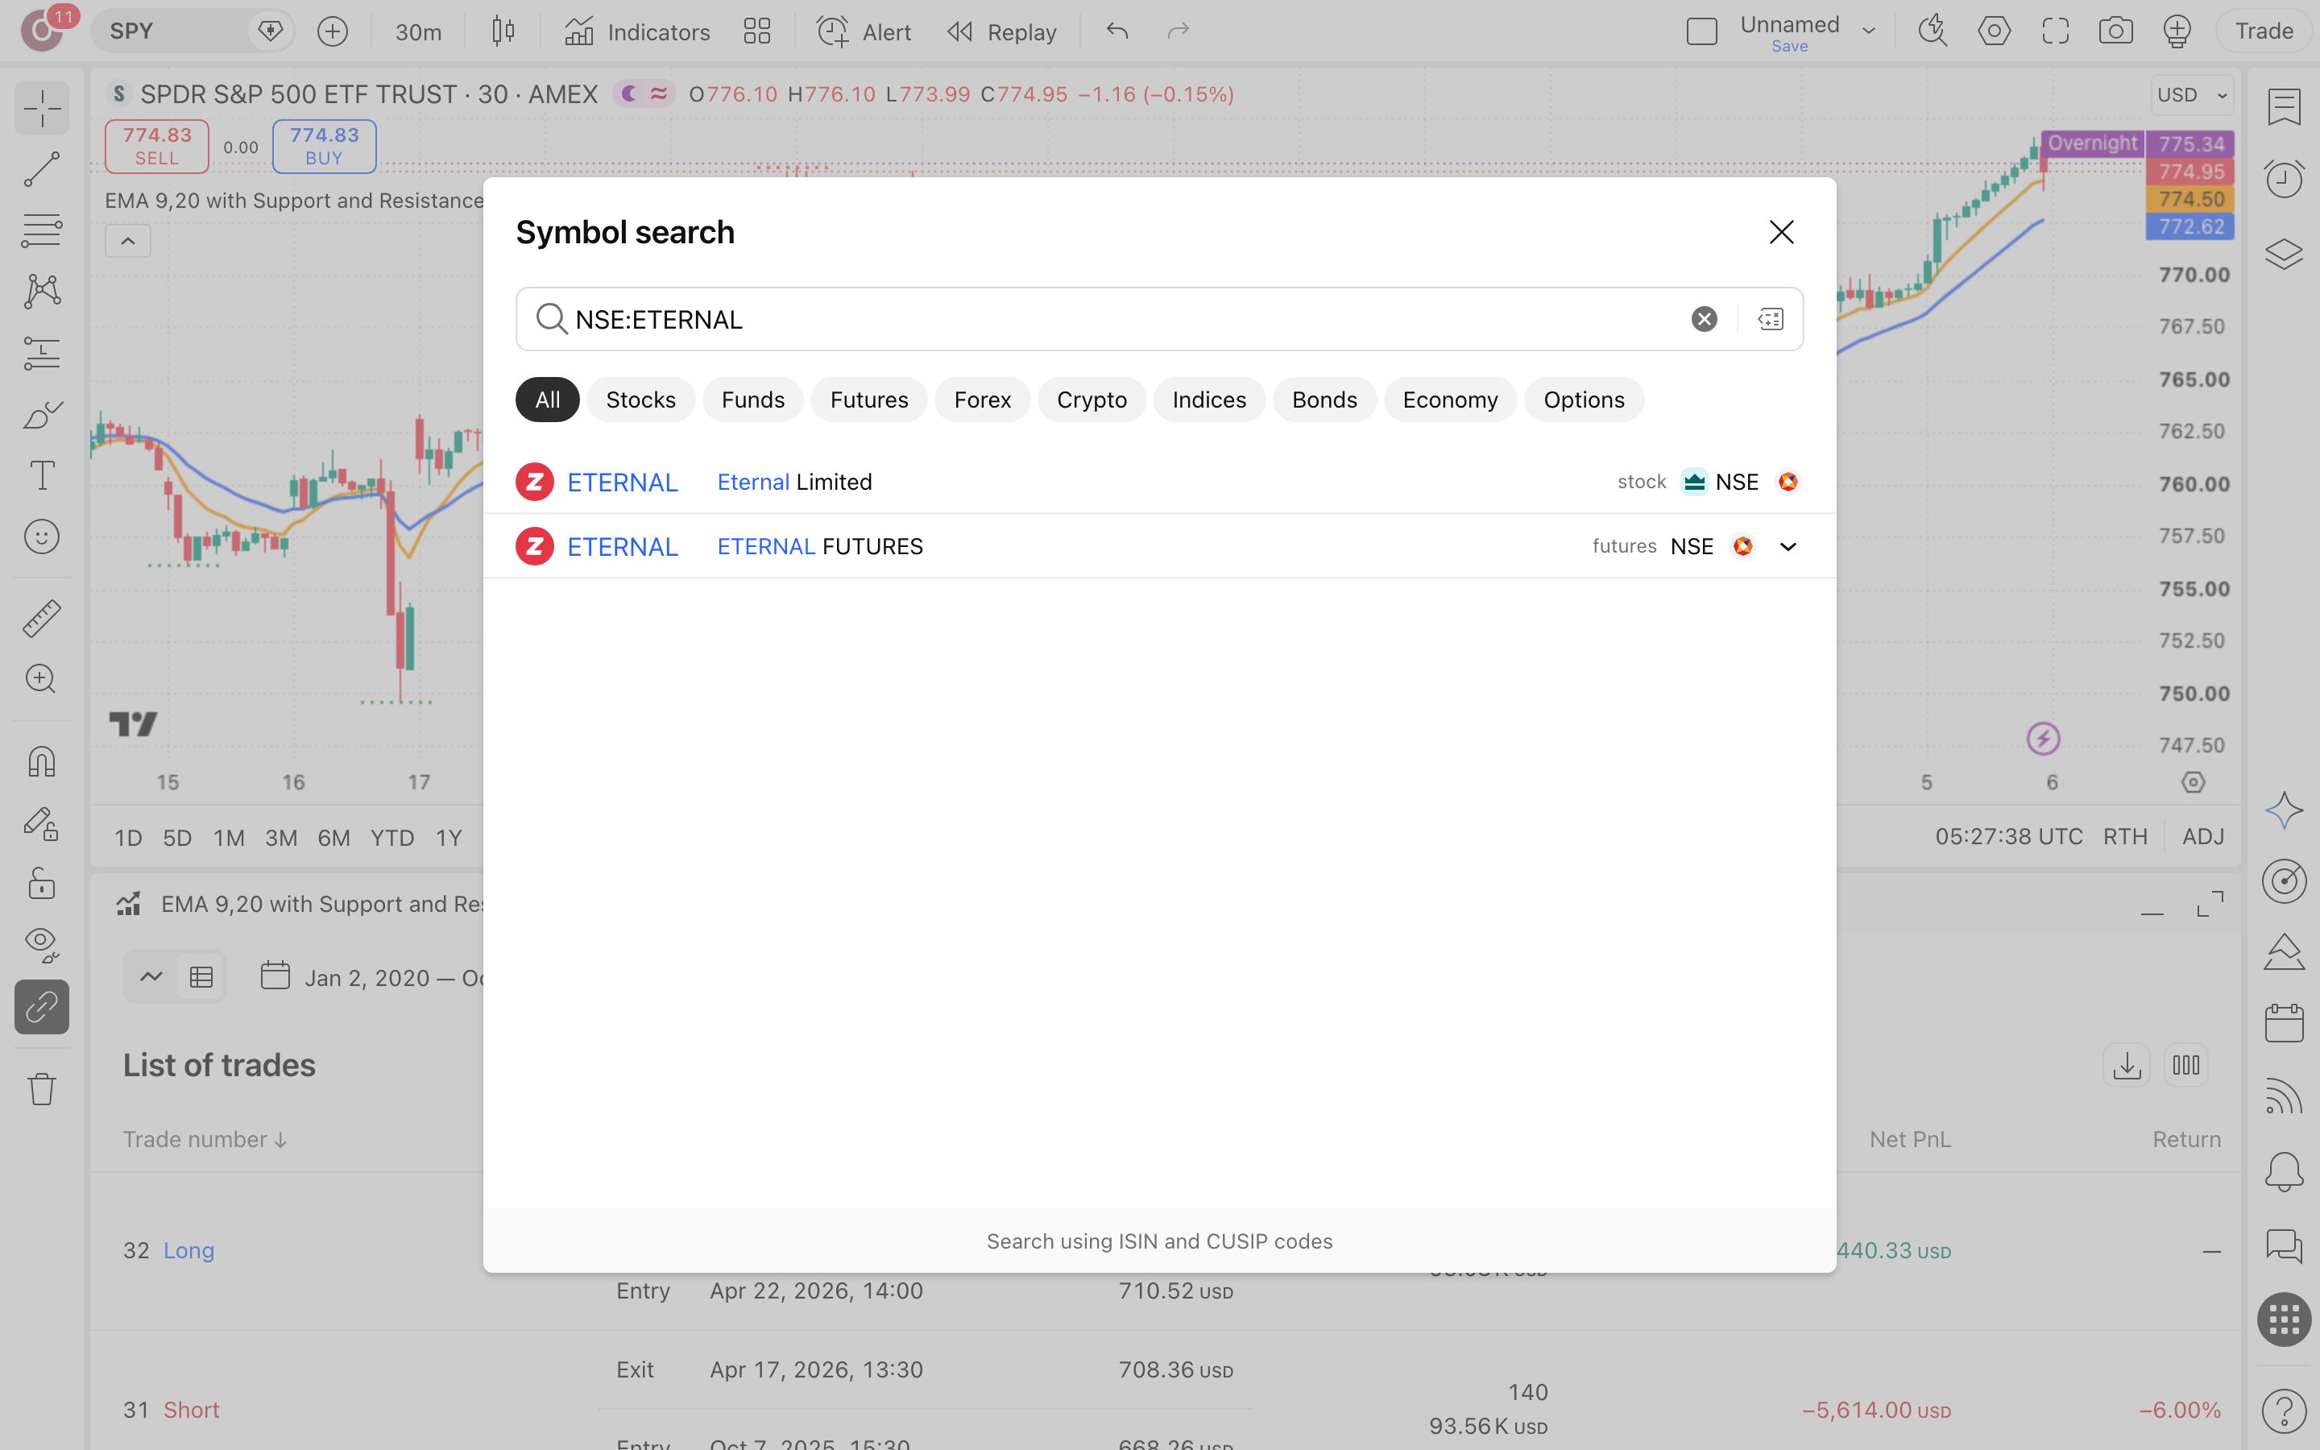Select the All filter chip
The image size is (2320, 1450).
[x=548, y=400]
